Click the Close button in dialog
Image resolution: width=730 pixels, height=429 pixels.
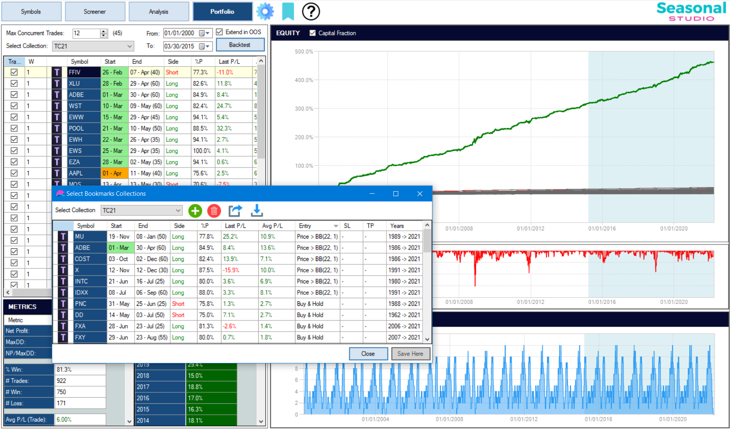[x=368, y=354]
